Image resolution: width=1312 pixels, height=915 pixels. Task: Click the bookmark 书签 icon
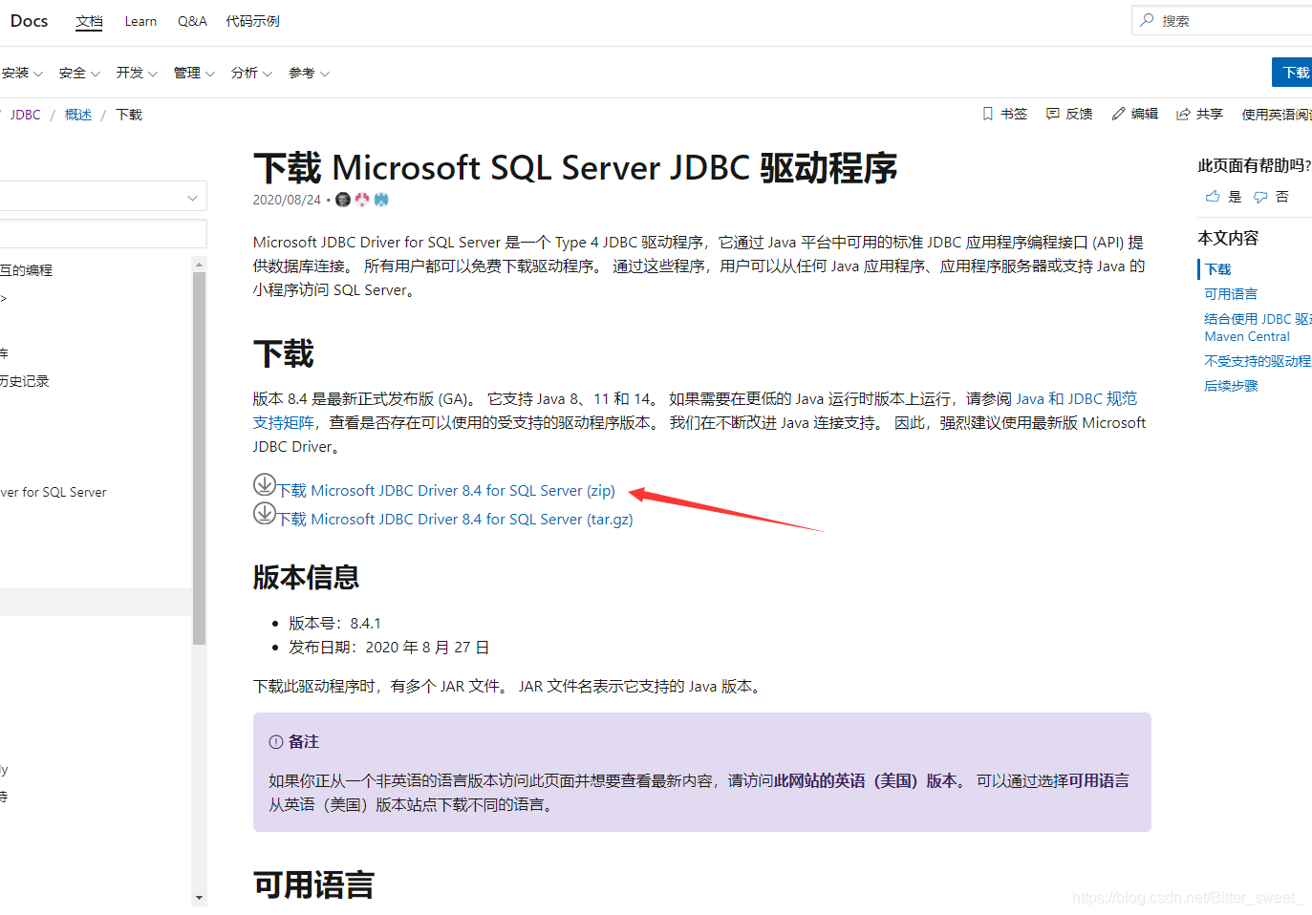(988, 114)
